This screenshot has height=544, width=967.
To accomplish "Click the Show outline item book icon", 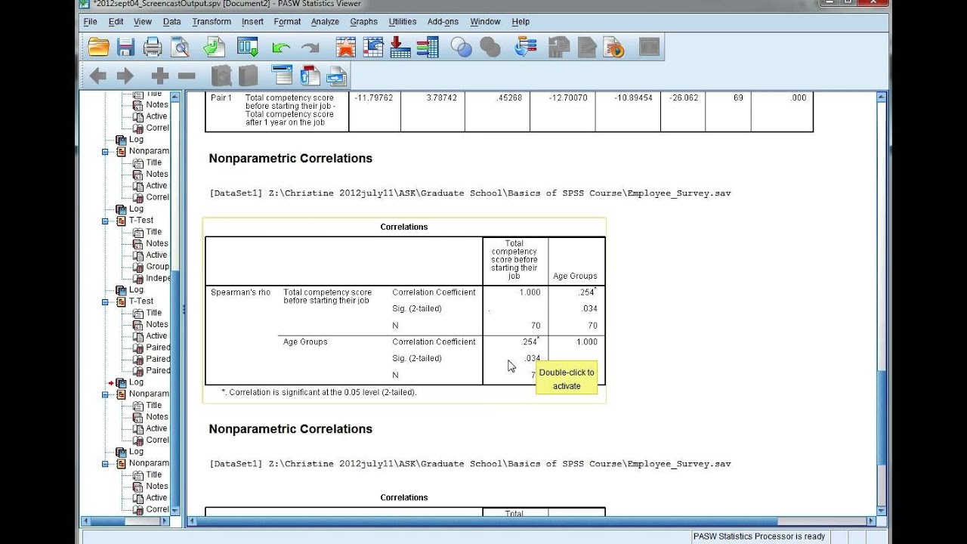I will (221, 76).
